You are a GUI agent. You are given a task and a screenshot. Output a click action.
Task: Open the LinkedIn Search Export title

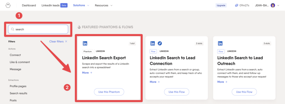pyautogui.click(x=104, y=58)
